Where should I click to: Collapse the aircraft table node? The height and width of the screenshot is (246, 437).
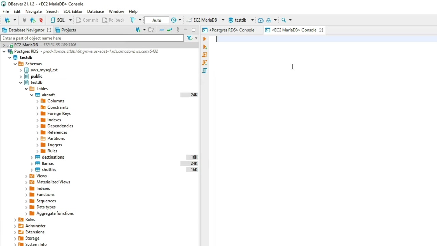pyautogui.click(x=32, y=95)
